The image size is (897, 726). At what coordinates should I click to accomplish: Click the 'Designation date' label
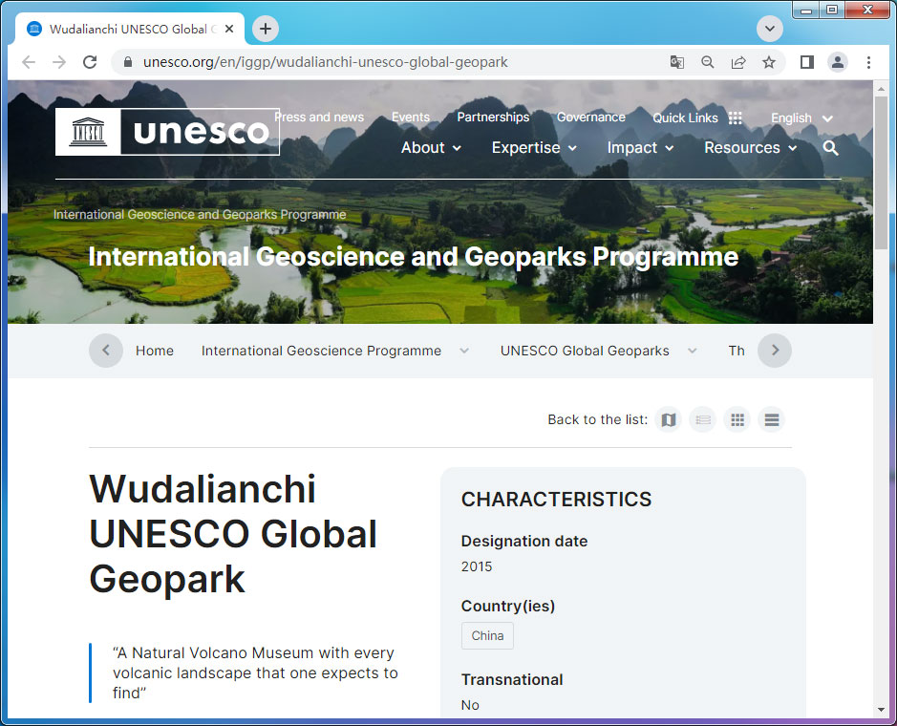pos(524,542)
